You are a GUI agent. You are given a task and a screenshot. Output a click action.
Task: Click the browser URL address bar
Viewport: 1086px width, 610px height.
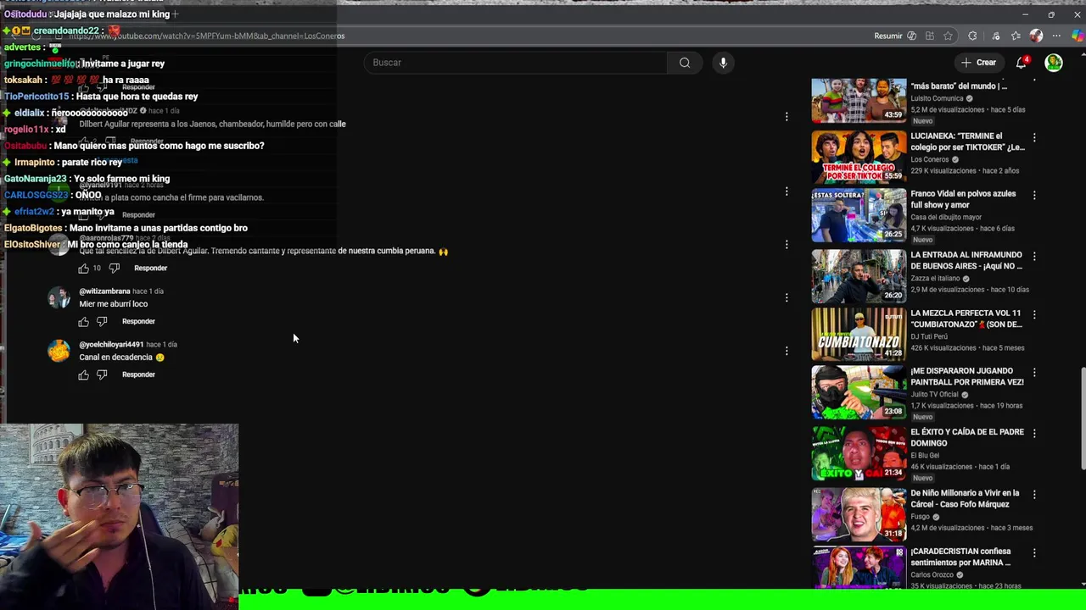[x=458, y=36]
